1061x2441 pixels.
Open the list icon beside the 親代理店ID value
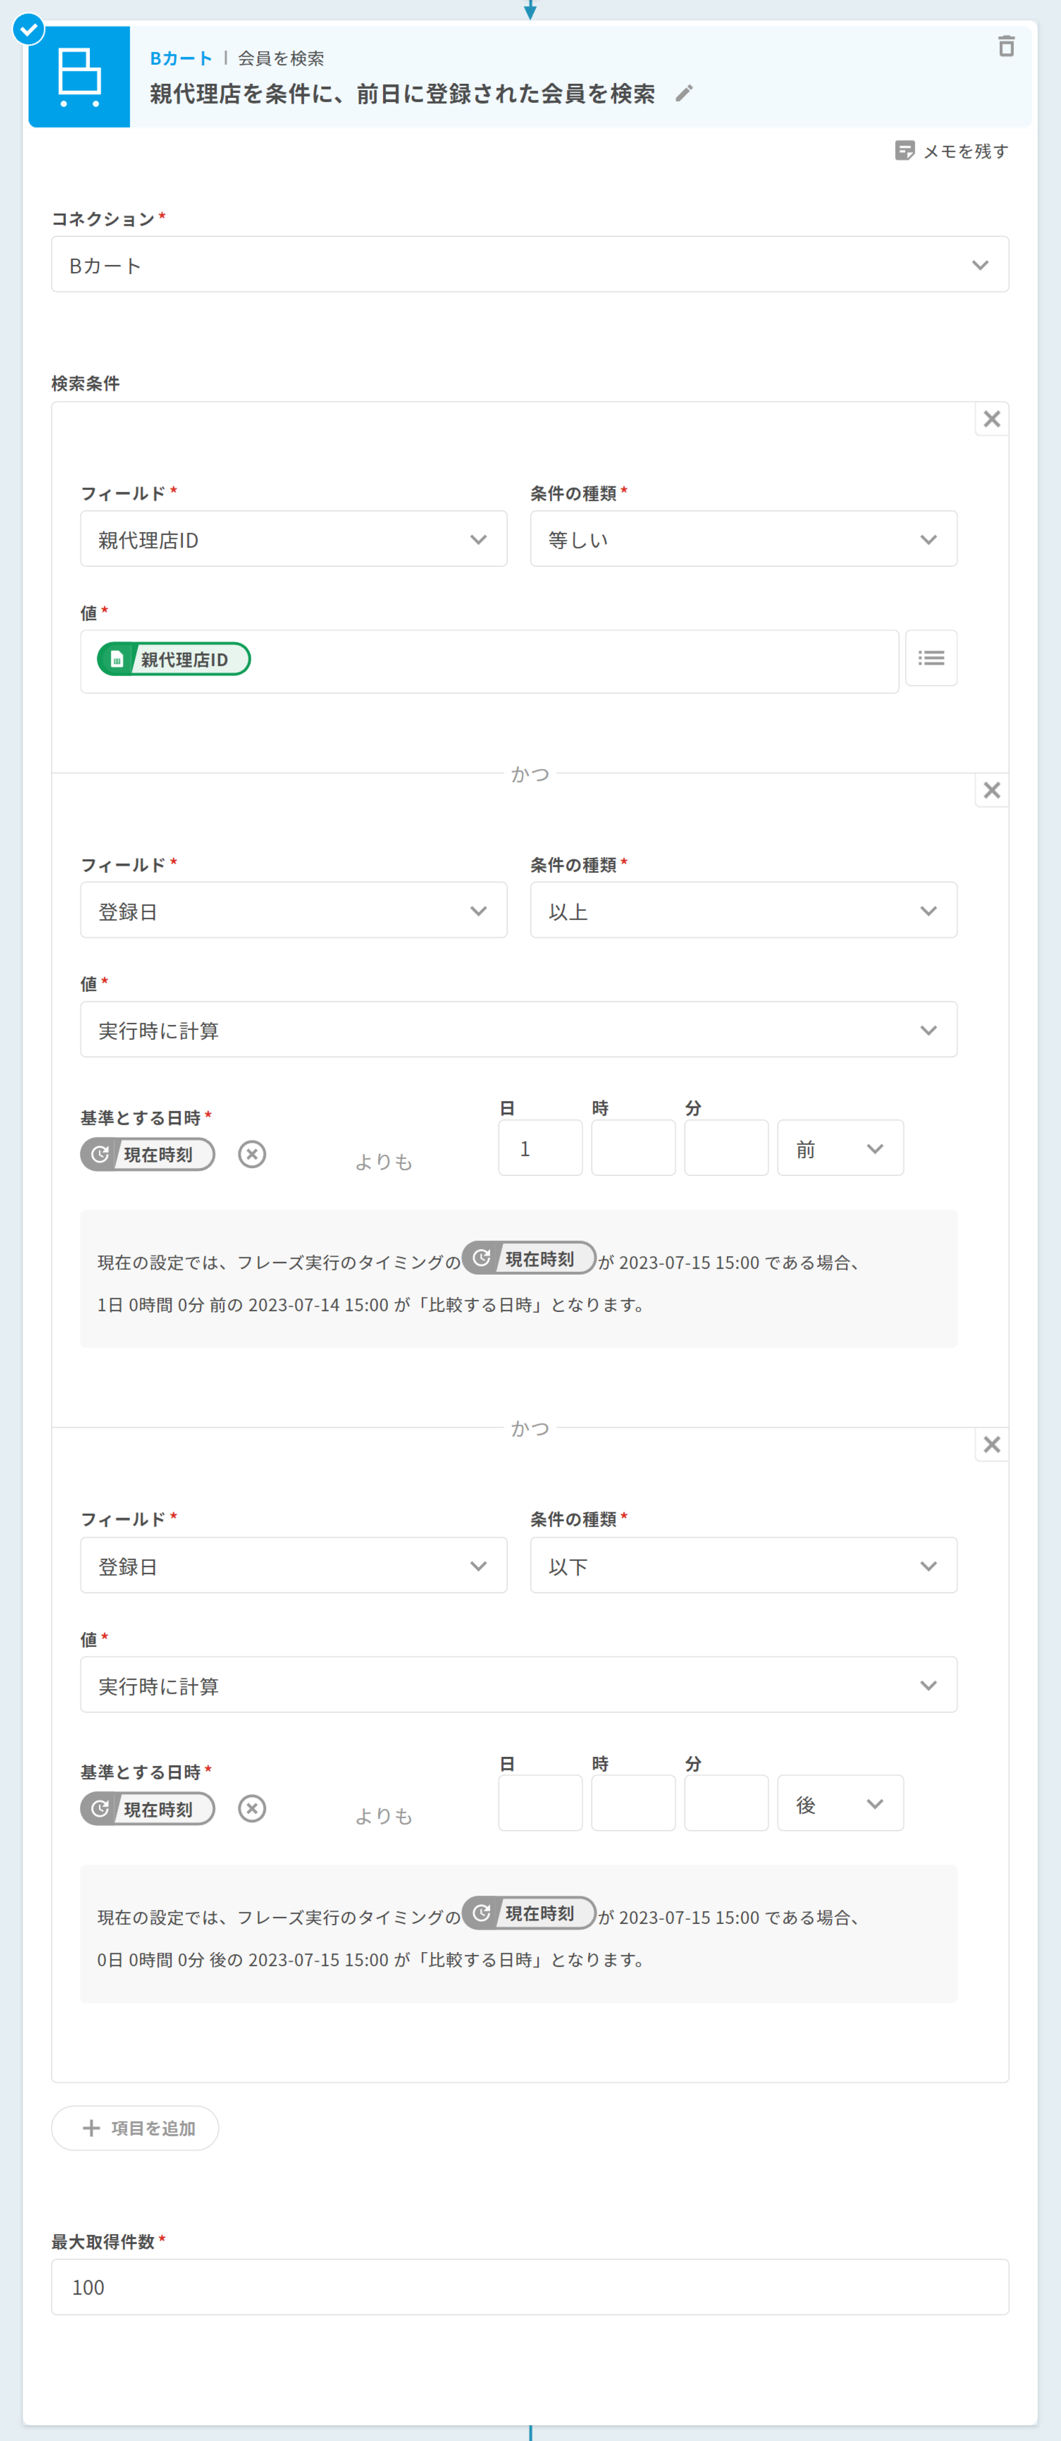(x=930, y=658)
